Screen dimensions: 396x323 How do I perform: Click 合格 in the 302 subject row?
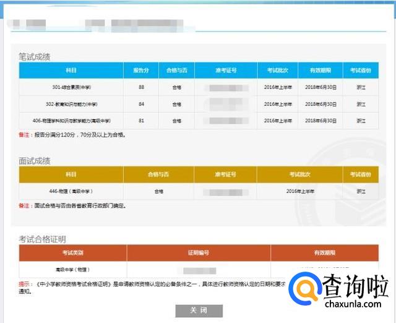pyautogui.click(x=177, y=105)
